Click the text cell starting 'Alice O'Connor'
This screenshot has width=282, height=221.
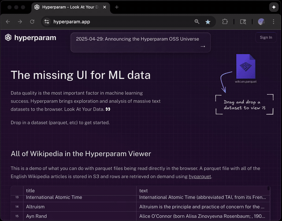pos(203,216)
